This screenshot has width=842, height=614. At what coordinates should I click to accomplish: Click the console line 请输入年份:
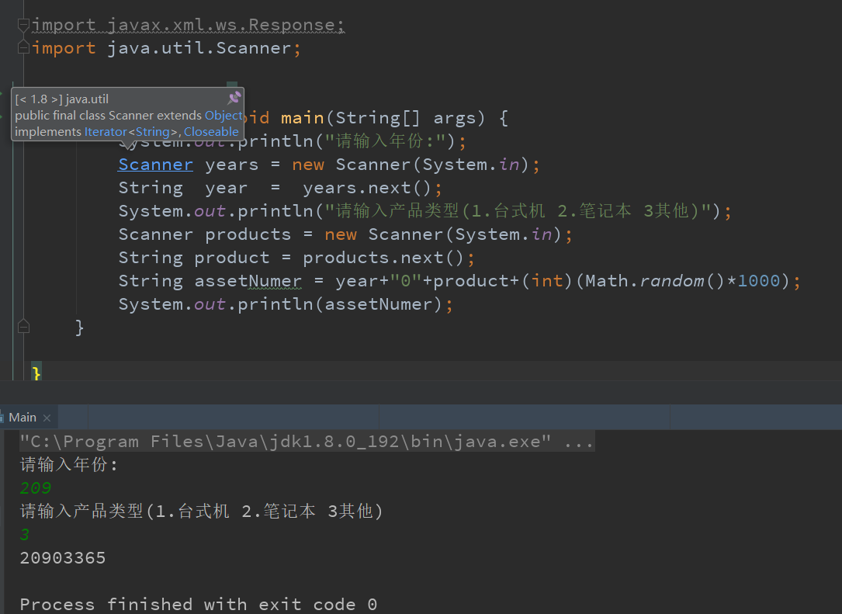coord(69,465)
